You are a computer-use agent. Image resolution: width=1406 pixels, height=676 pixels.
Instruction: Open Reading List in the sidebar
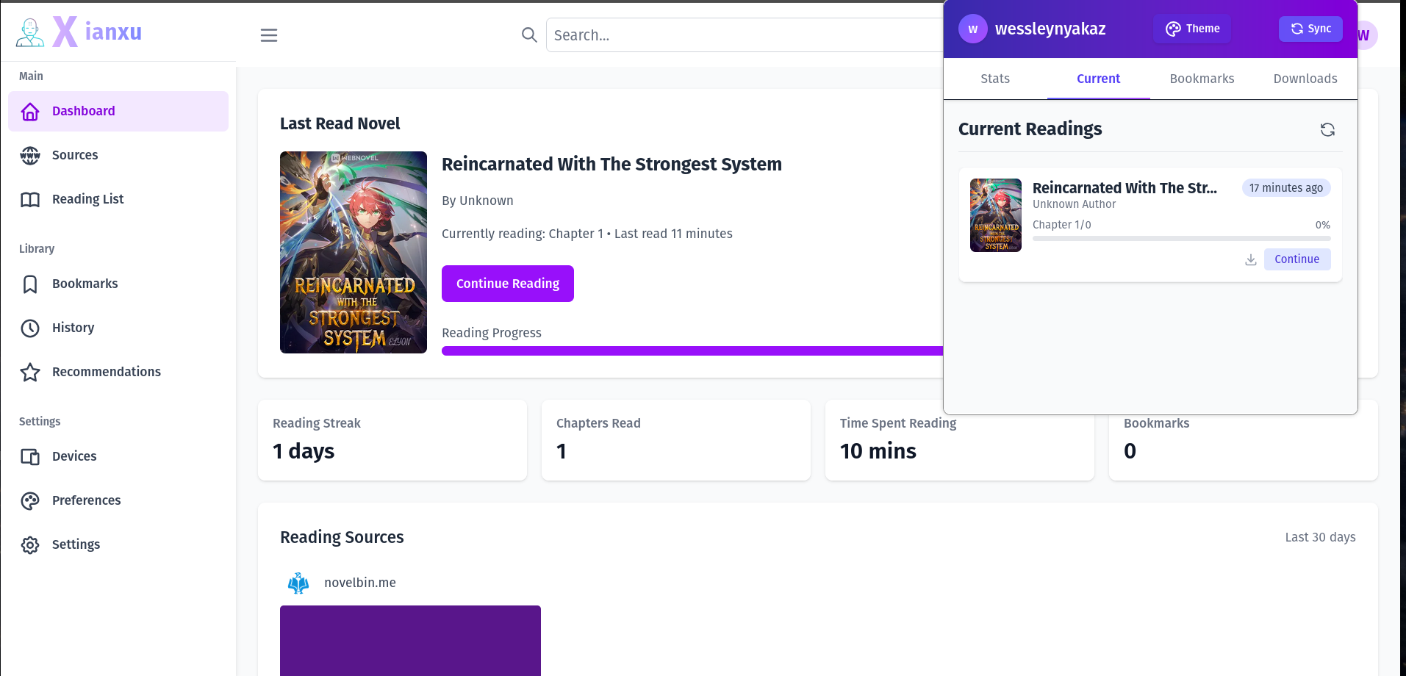(x=118, y=199)
